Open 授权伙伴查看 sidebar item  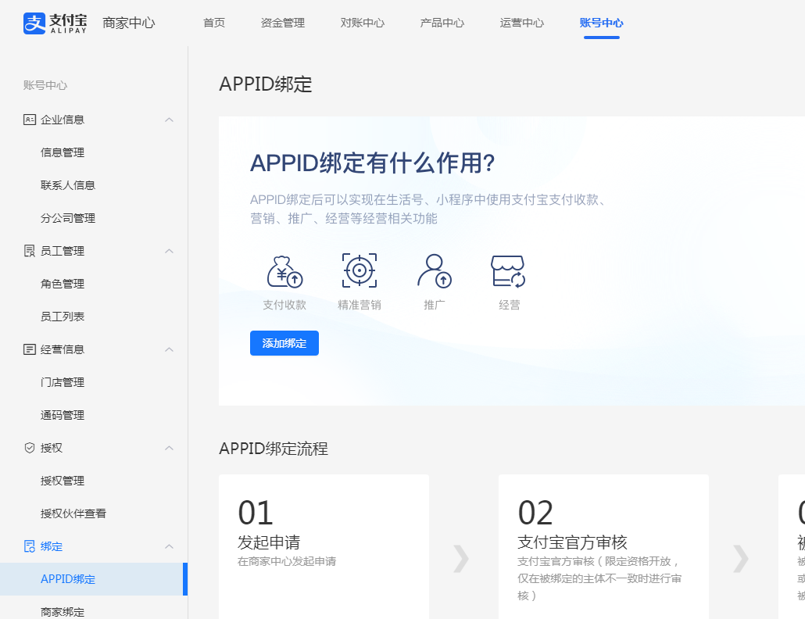pyautogui.click(x=73, y=513)
